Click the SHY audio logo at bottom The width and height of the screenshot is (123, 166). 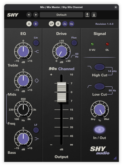(x=100, y=150)
